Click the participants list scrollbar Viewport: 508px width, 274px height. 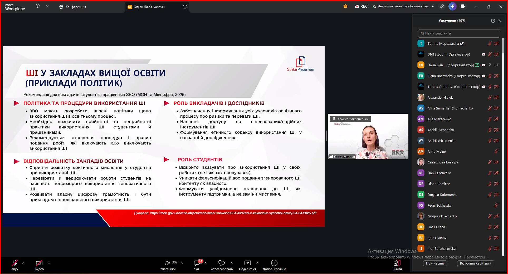click(x=503, y=46)
